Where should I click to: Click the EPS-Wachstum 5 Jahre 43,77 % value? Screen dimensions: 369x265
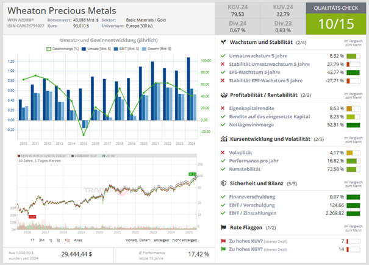click(335, 72)
